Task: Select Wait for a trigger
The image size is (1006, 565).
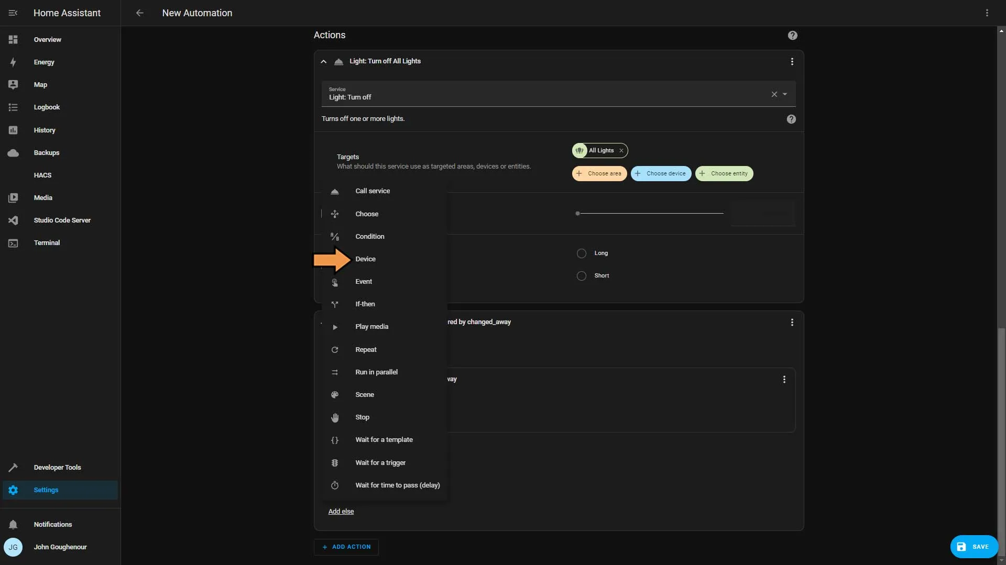Action: [385, 462]
